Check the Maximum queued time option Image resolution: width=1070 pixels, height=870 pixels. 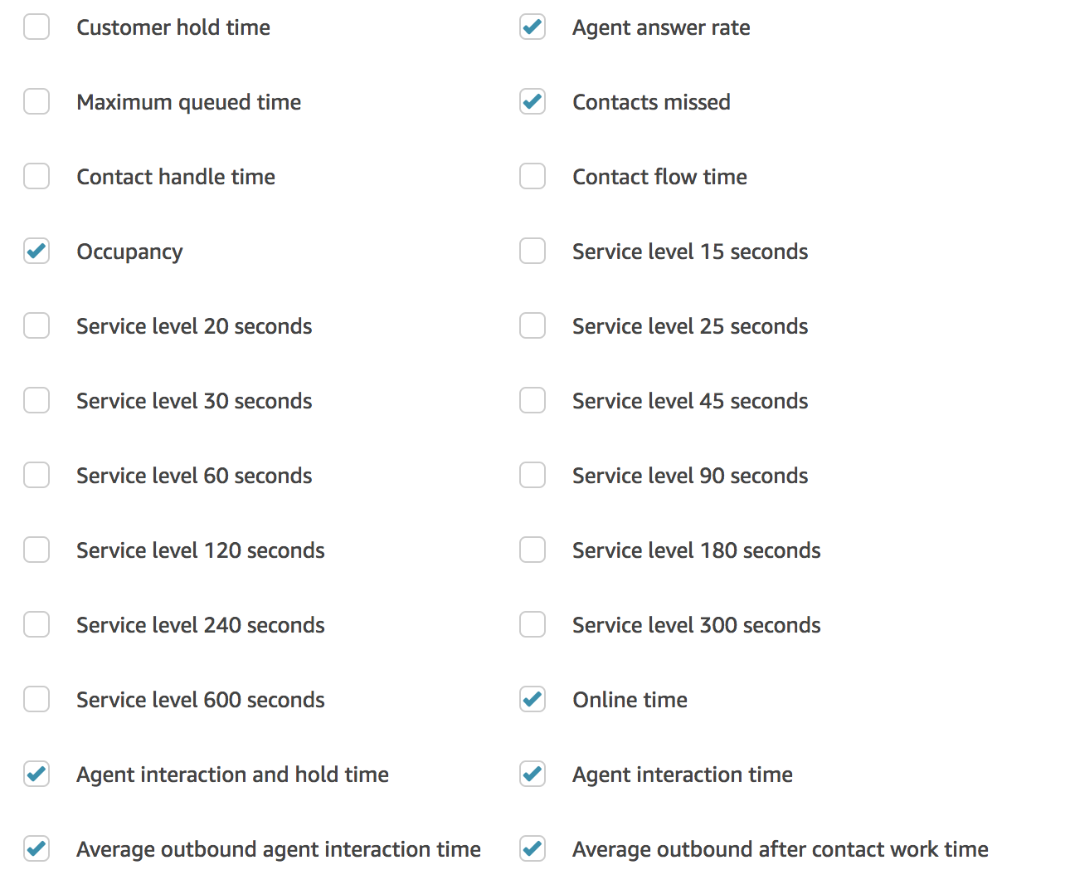click(x=36, y=101)
